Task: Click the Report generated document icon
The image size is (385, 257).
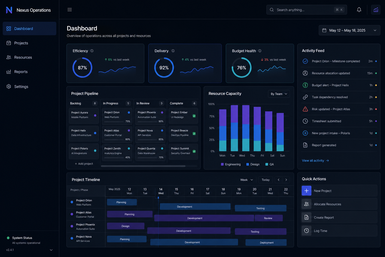Action: 305,145
